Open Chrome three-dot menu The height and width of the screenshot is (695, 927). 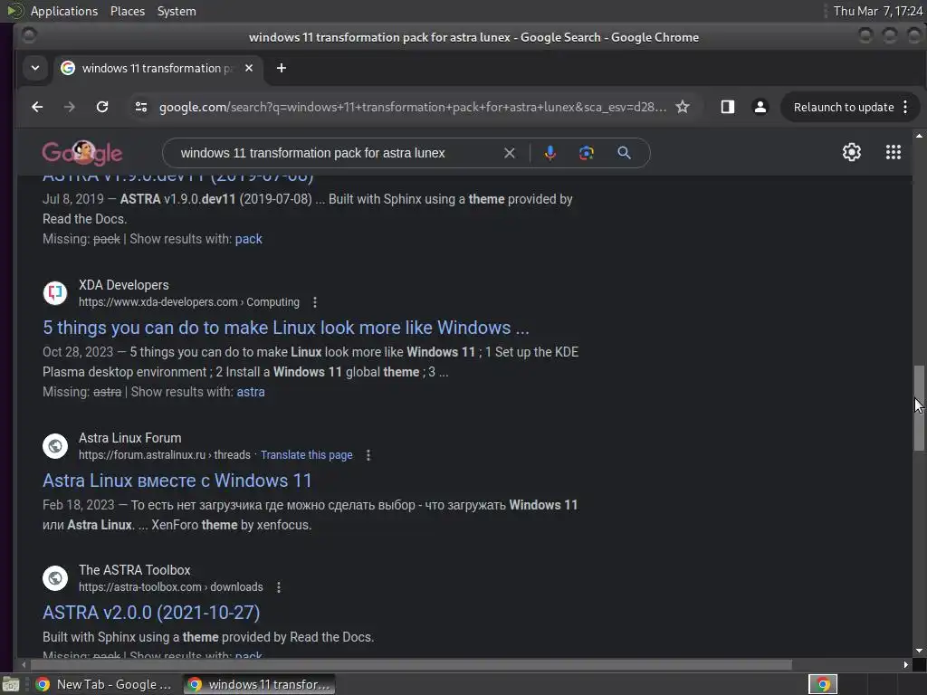pos(905,107)
